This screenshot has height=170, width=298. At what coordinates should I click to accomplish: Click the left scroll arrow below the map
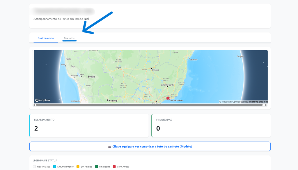[x=34, y=105]
